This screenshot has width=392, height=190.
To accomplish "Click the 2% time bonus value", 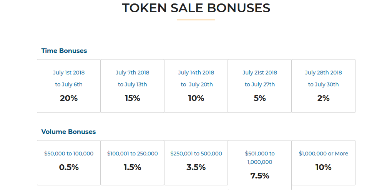I will click(324, 98).
